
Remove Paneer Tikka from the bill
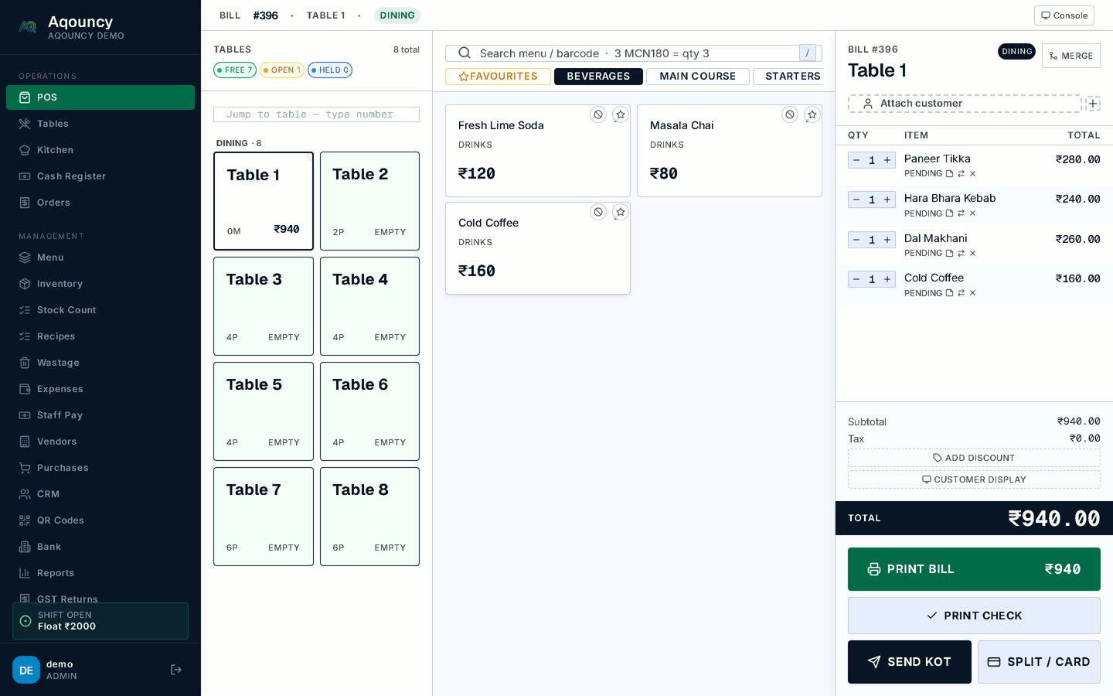click(973, 174)
